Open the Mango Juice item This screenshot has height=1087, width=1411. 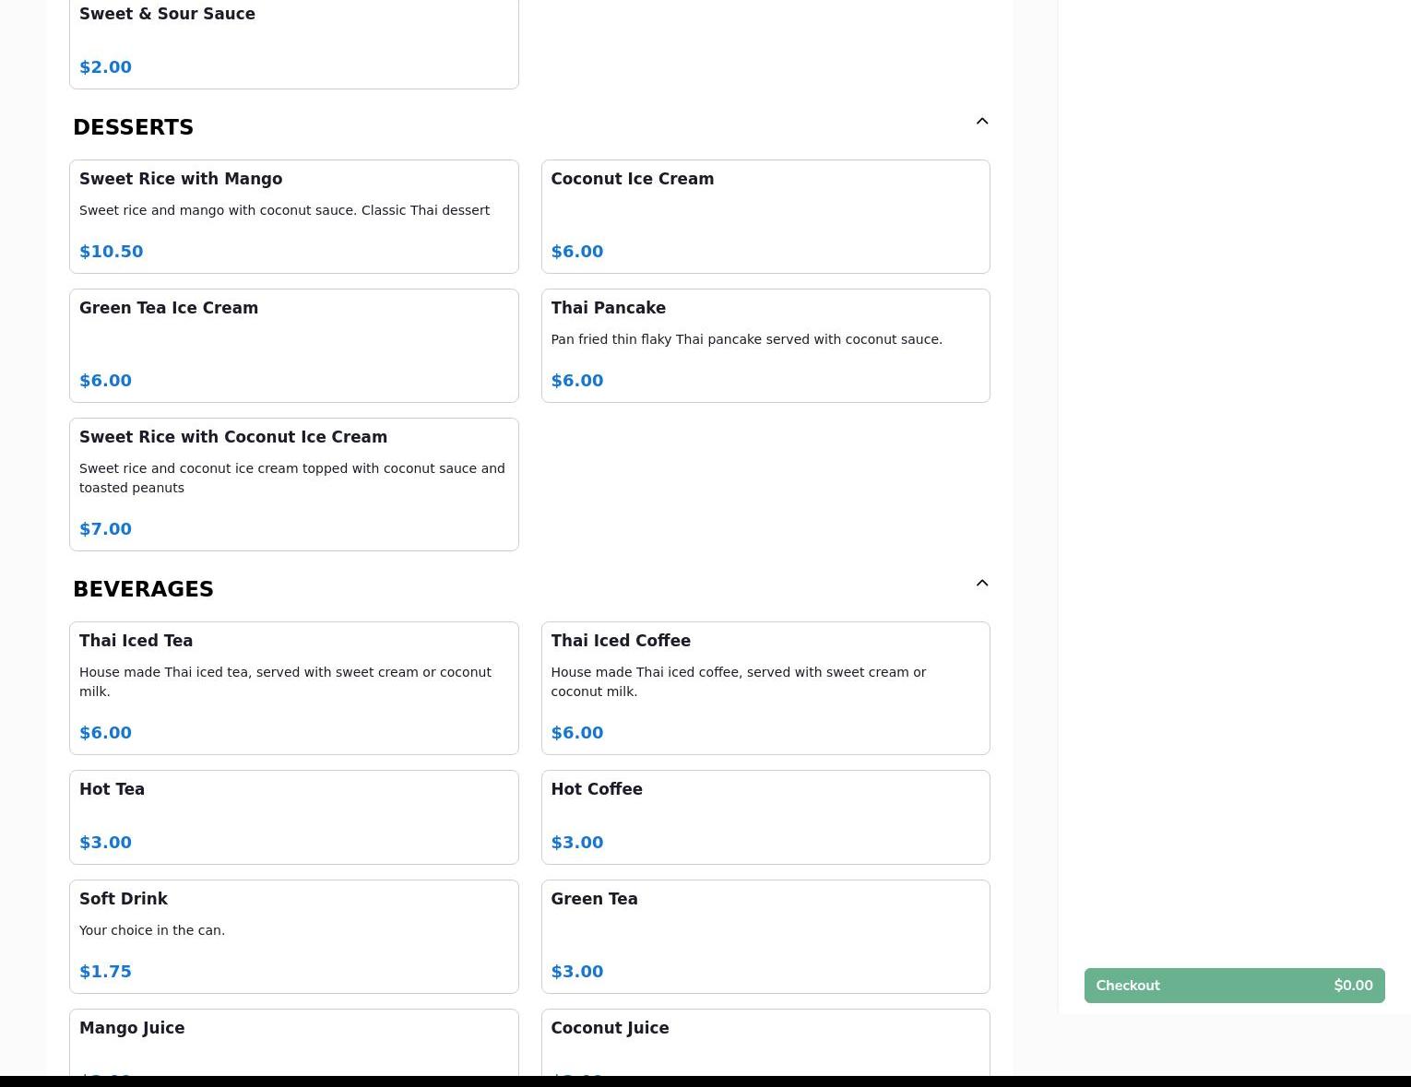tap(293, 1042)
